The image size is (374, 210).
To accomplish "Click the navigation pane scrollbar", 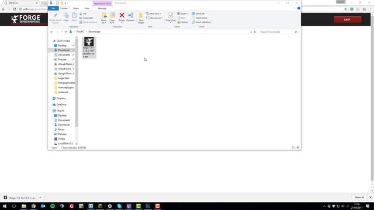I will (x=77, y=83).
